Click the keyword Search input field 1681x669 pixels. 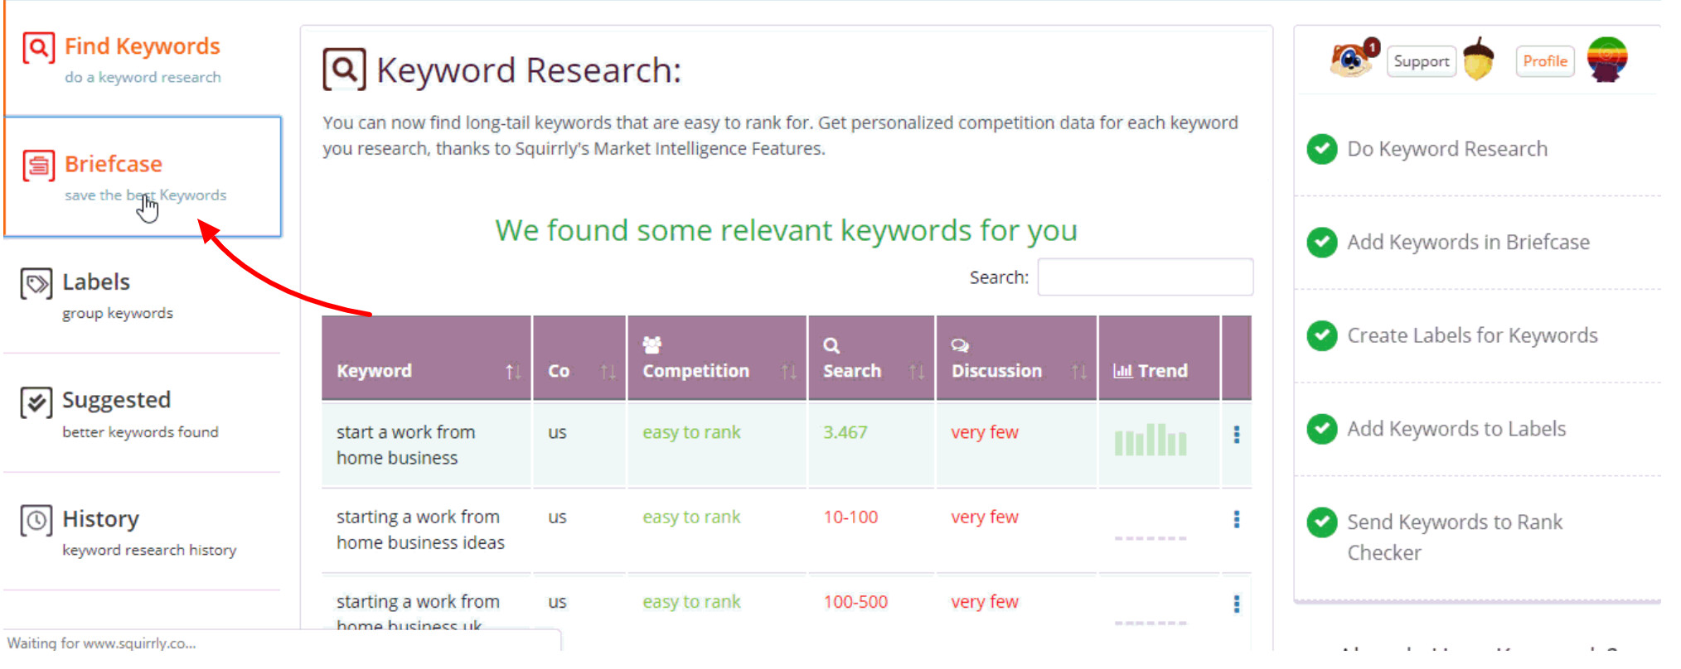point(1145,277)
